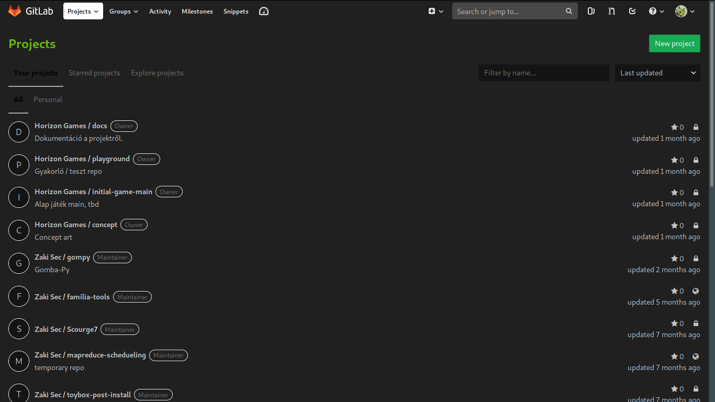Open the To-Do list icon
The height and width of the screenshot is (402, 715).
pyautogui.click(x=632, y=10)
